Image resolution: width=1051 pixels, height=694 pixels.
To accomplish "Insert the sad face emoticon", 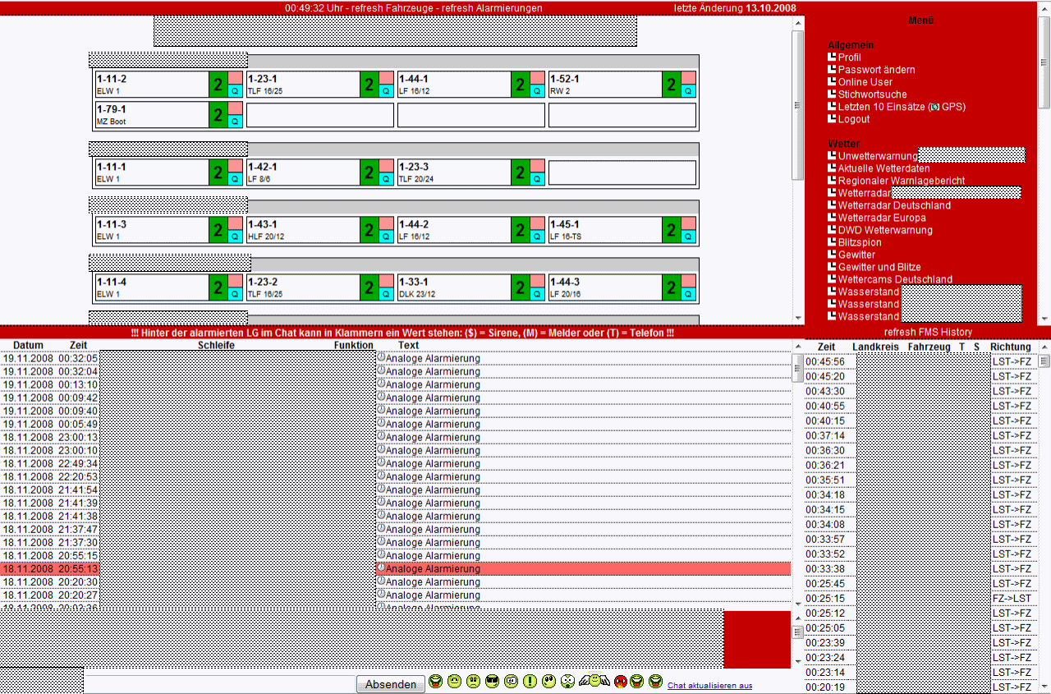I will tap(473, 682).
